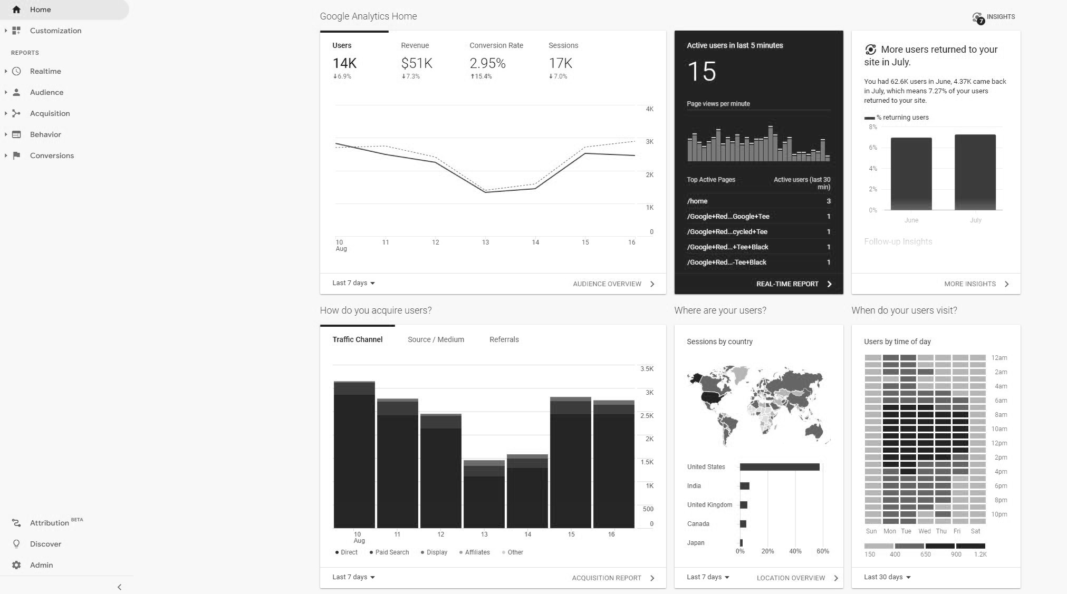Click the /home top active page row
The height and width of the screenshot is (594, 1067).
(x=758, y=201)
